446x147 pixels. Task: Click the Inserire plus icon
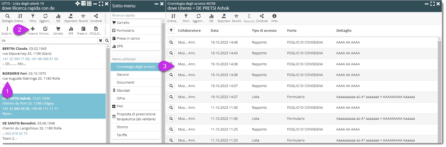point(33,29)
